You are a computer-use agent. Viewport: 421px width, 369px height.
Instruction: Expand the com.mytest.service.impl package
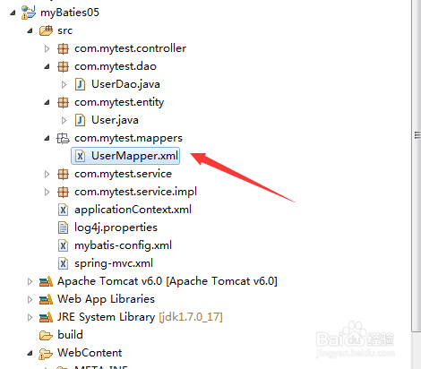(47, 192)
